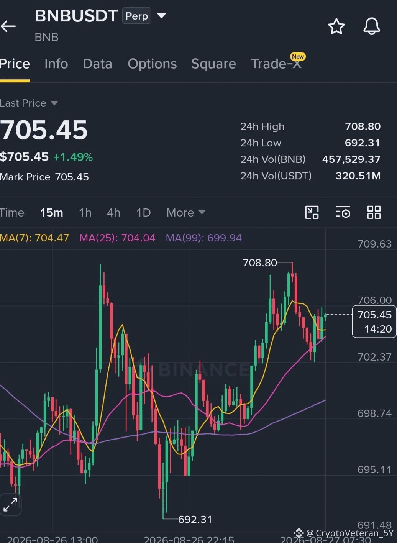Tap the Mark Price 705.45 text
This screenshot has width=397, height=543.
[x=44, y=177]
